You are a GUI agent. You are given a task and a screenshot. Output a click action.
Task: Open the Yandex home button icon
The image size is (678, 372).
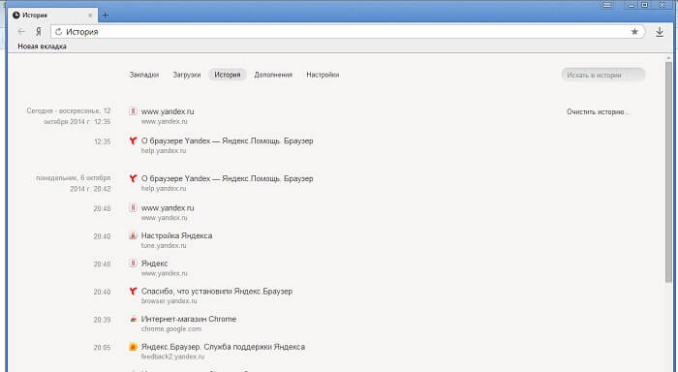tap(39, 32)
